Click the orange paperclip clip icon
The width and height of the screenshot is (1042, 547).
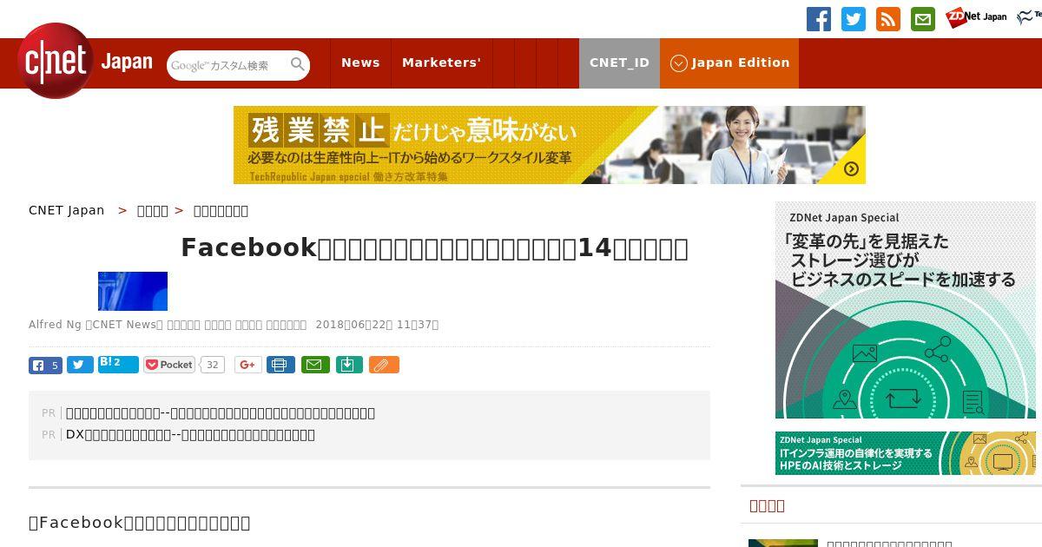click(384, 365)
